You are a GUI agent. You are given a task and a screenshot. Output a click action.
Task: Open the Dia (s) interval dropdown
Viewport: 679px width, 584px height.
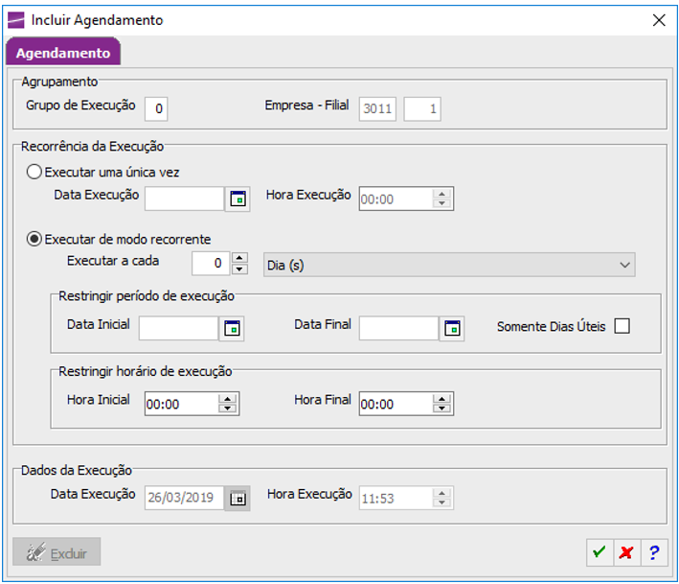click(449, 265)
